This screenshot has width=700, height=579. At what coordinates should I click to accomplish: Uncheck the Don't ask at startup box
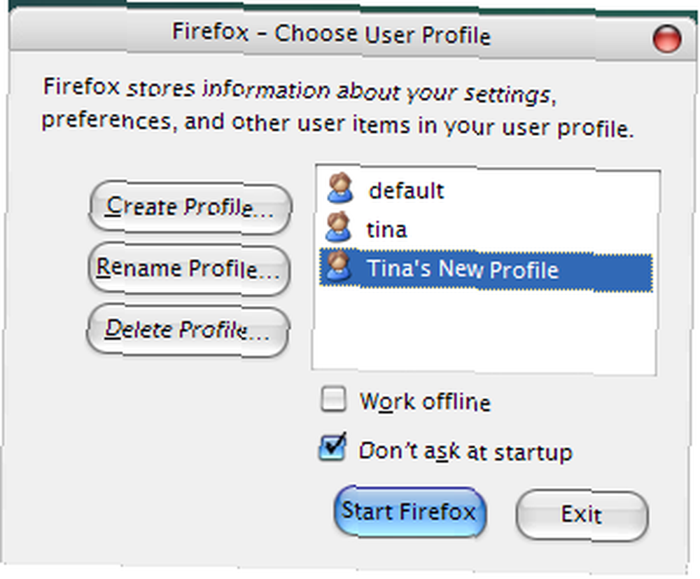click(x=332, y=448)
